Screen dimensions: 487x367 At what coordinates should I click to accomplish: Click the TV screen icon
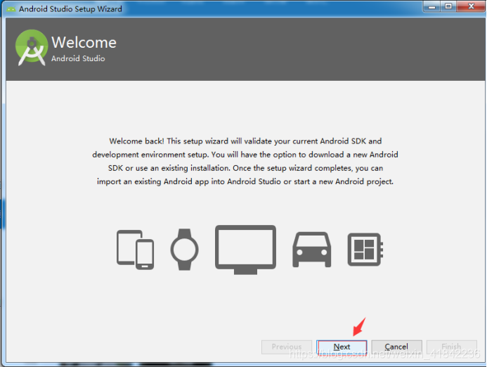point(245,250)
